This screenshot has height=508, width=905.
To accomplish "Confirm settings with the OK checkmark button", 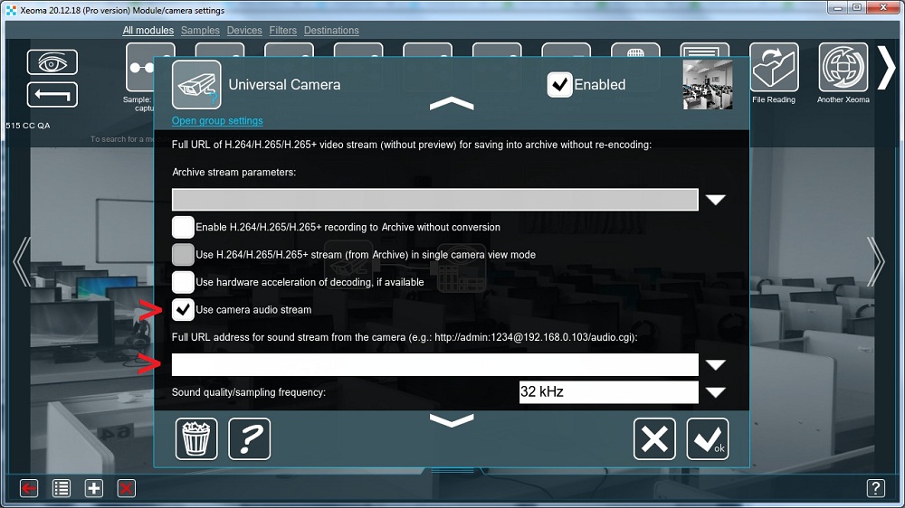I will (x=708, y=438).
